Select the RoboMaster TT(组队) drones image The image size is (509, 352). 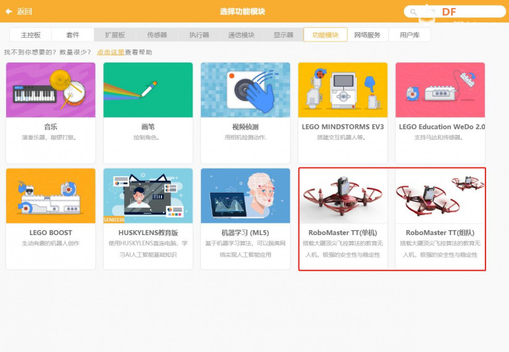(440, 196)
